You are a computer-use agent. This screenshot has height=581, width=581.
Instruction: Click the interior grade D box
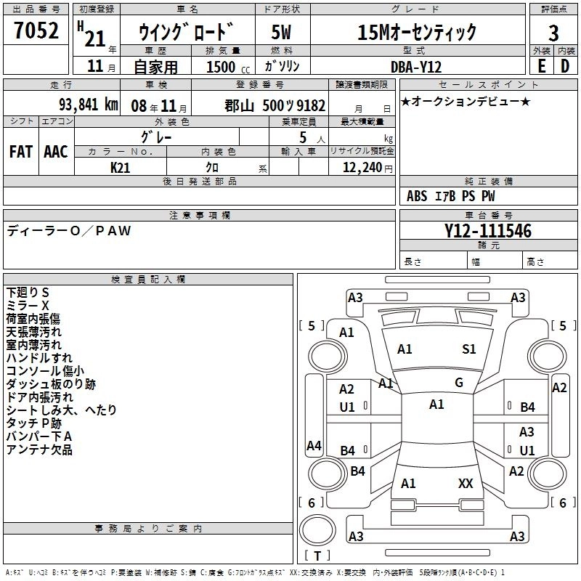point(564,65)
